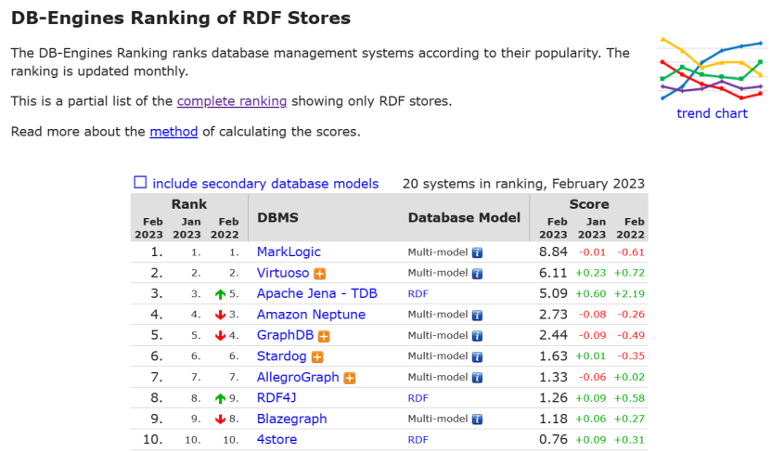Open the Apache Jena - TDB link

click(316, 293)
